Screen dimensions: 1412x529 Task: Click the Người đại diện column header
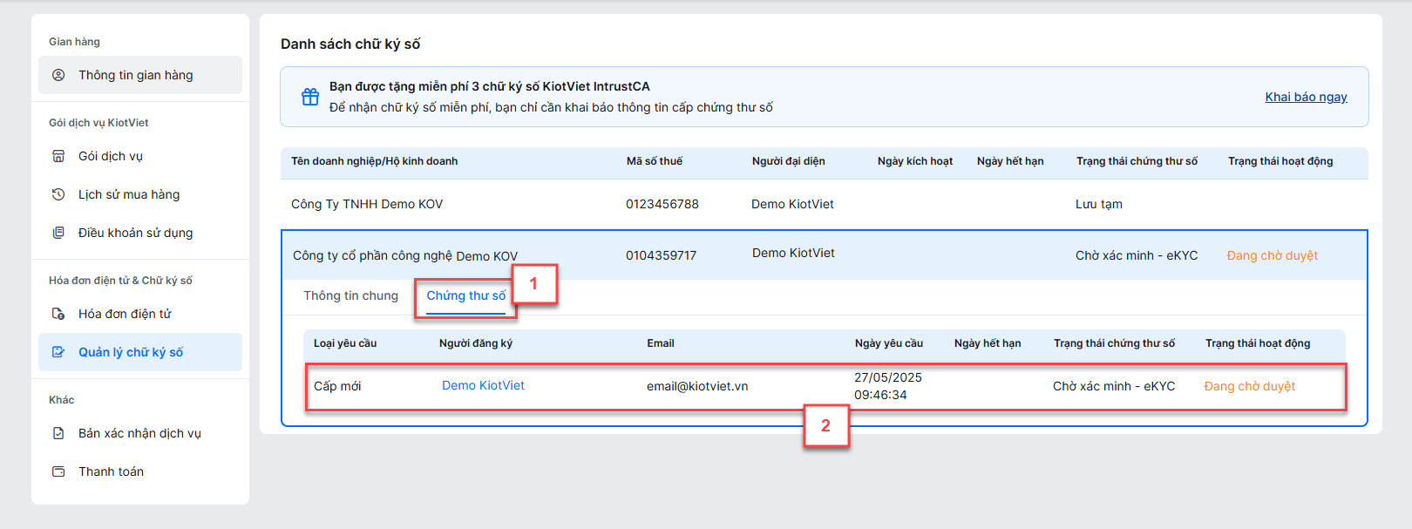789,161
